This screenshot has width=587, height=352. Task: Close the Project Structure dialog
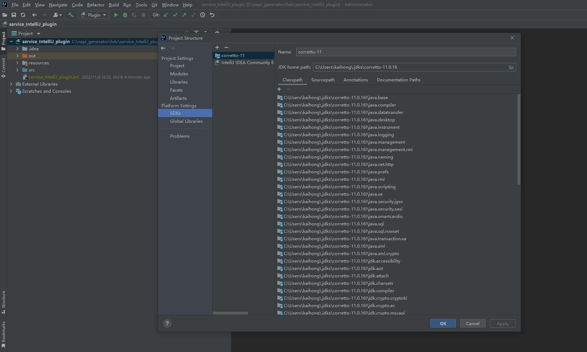(512, 38)
